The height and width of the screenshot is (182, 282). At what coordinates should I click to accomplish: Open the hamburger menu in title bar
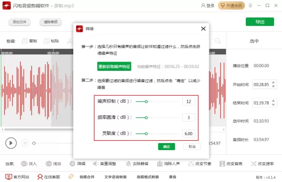tap(251, 6)
